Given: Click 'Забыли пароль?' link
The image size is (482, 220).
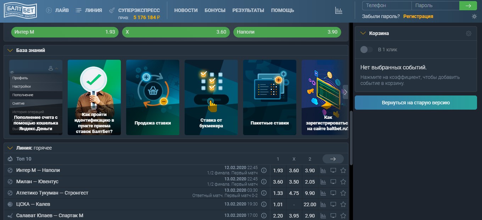Looking at the screenshot, I should pos(381,16).
